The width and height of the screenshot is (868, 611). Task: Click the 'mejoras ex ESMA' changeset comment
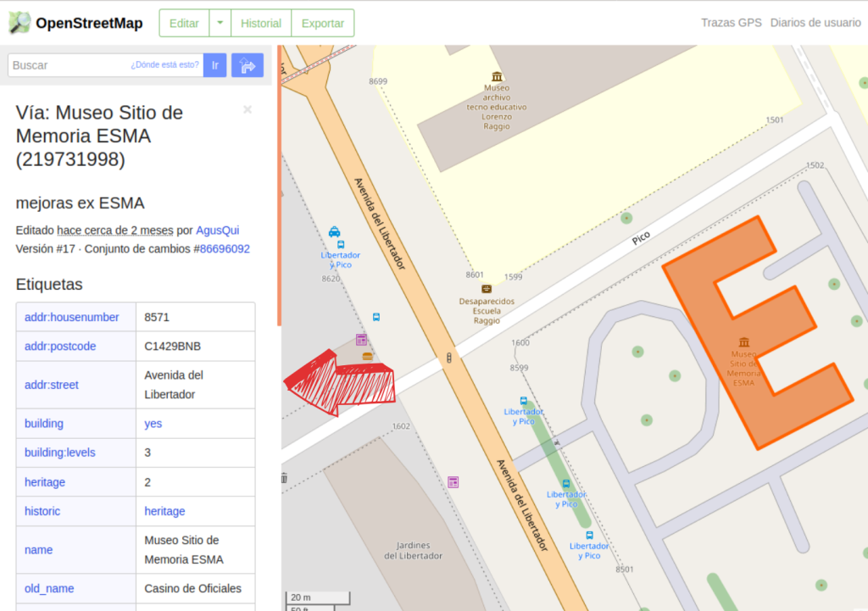pos(81,203)
